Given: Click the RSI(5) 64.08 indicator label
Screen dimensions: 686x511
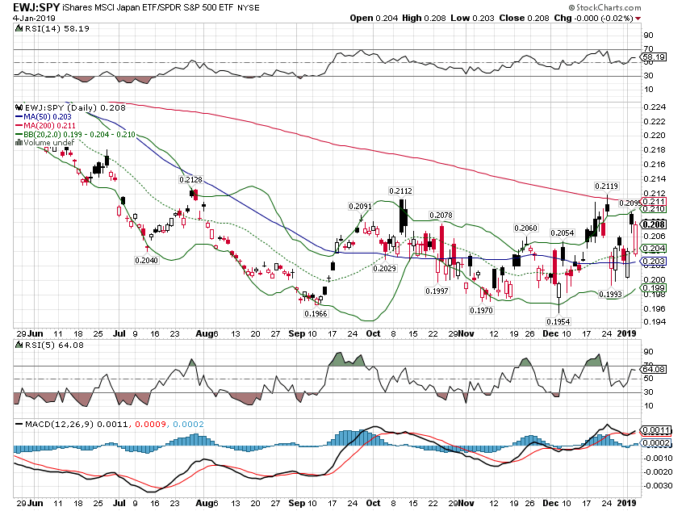Looking at the screenshot, I should (x=55, y=346).
